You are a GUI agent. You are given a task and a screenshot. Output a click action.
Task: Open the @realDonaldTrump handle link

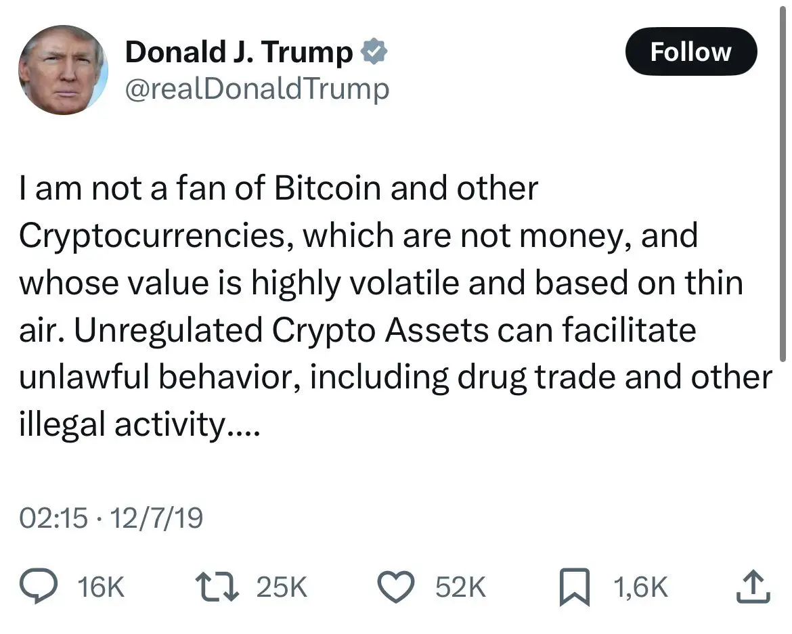pyautogui.click(x=257, y=88)
